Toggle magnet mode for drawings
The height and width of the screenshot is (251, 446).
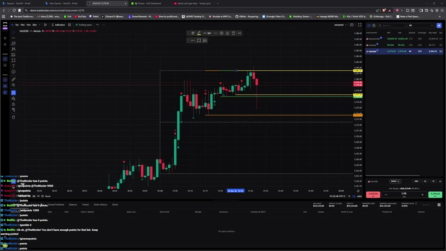point(14,92)
